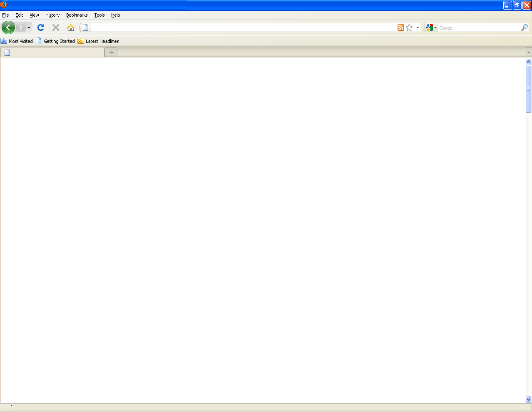
Task: Click the green Back navigation arrow
Action: [x=8, y=27]
